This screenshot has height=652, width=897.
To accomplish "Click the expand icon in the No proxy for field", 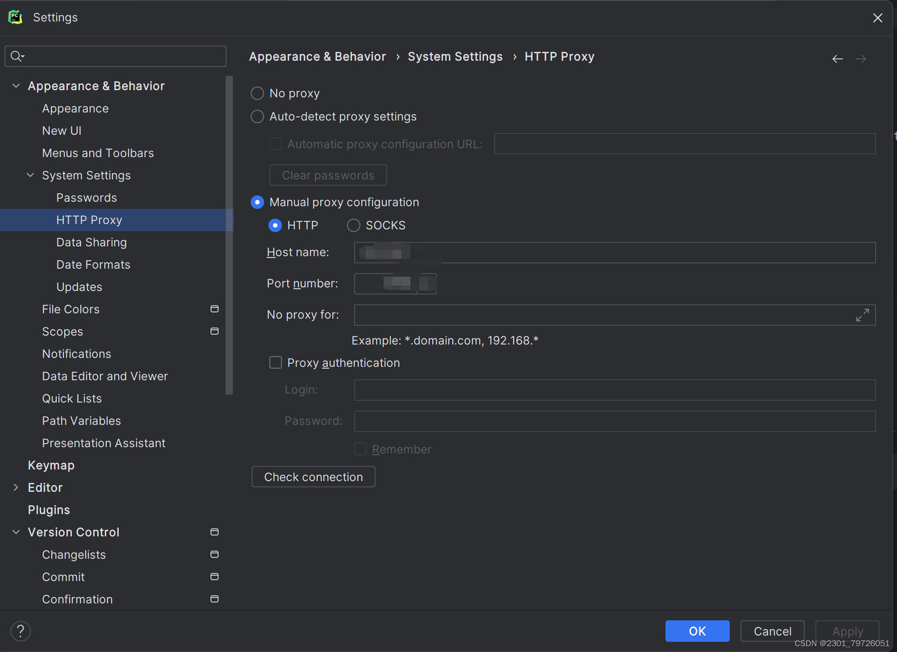I will click(x=863, y=315).
